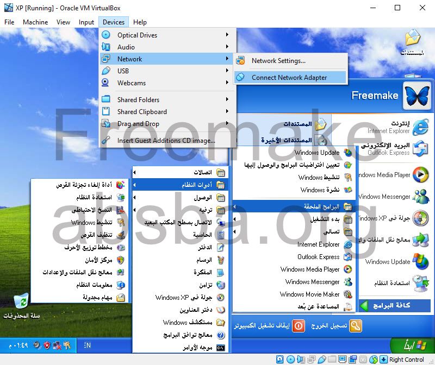Screen dimensions: 435x365
Task: Click the USB device indicator in VirtualBox status bar
Action: (321, 360)
